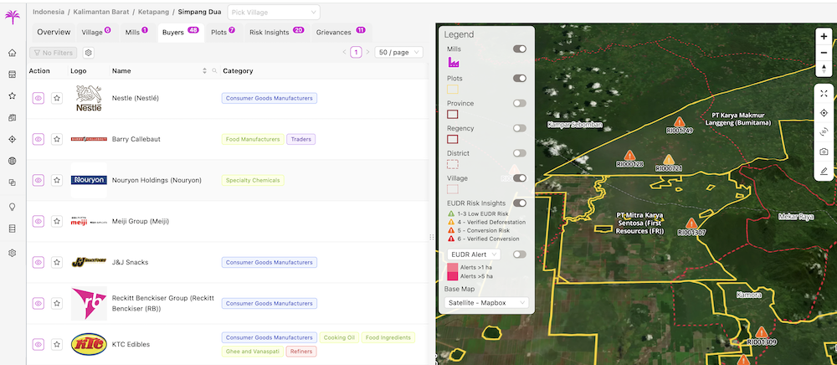Enable Province layer in legend
Screen dimensions: 837x365
pyautogui.click(x=520, y=104)
